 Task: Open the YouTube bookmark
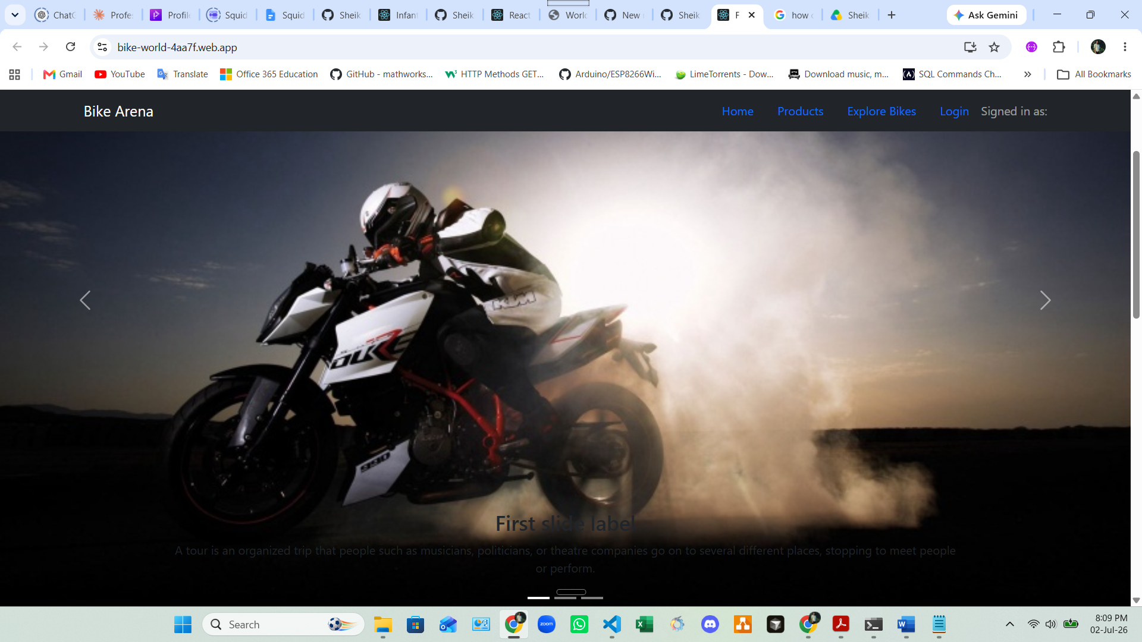(x=120, y=74)
